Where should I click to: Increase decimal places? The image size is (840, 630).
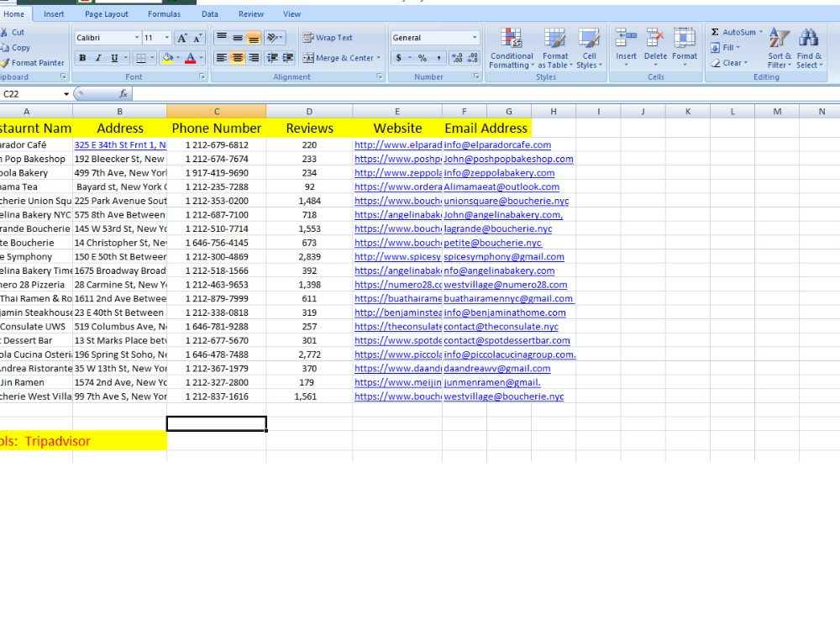click(x=457, y=59)
